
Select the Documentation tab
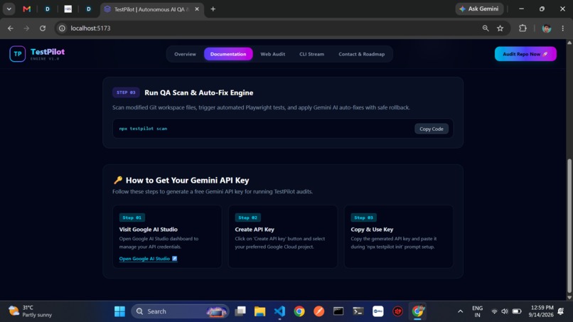(x=228, y=54)
